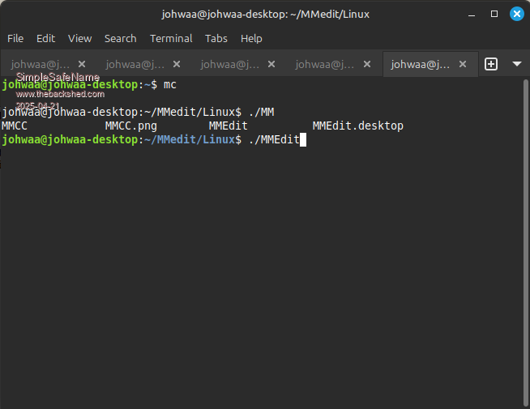Close the second terminal tab
This screenshot has width=530, height=409.
point(177,64)
